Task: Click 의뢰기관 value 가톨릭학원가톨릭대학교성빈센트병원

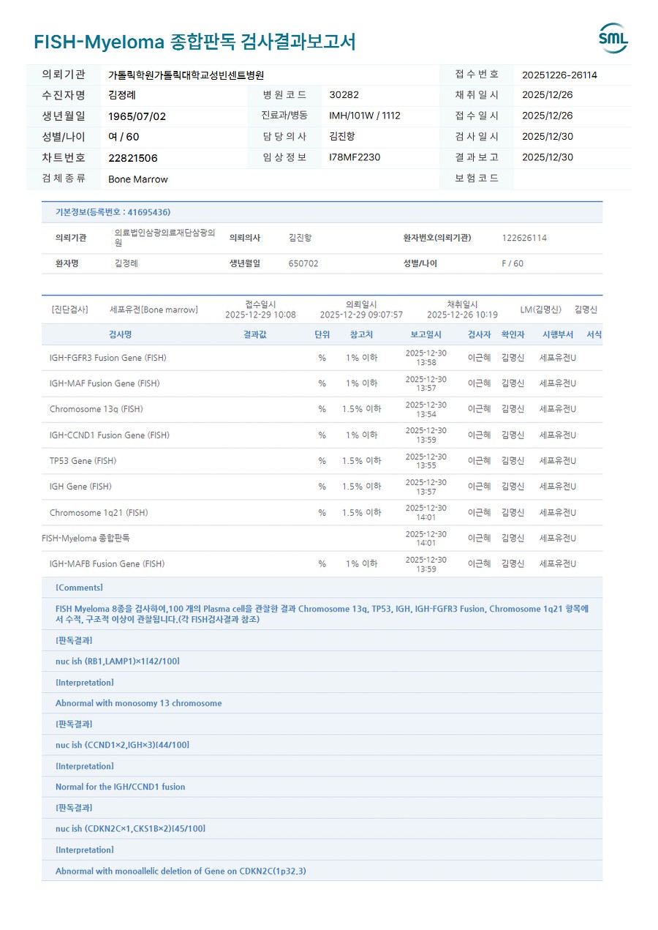Action: pos(186,75)
